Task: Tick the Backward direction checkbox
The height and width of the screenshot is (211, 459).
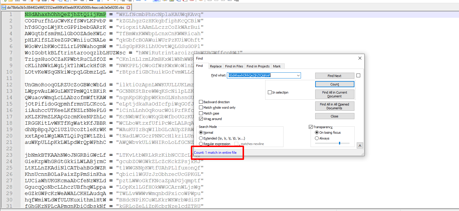Action: coord(201,102)
